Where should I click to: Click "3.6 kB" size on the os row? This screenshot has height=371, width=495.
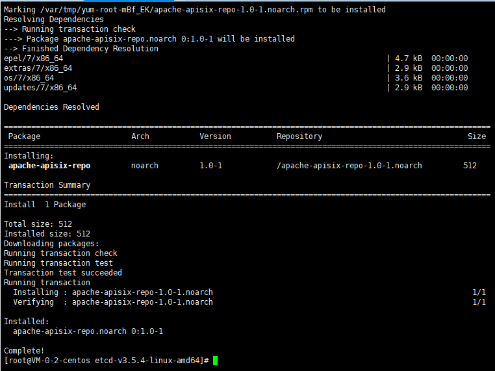tap(409, 78)
